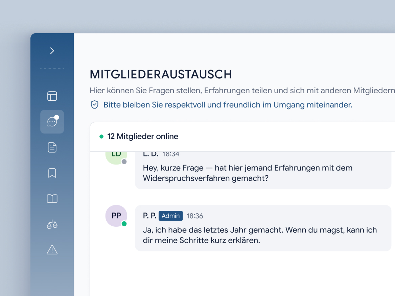The width and height of the screenshot is (395, 296).
Task: Click the 18:34 timestamp
Action: (x=171, y=154)
